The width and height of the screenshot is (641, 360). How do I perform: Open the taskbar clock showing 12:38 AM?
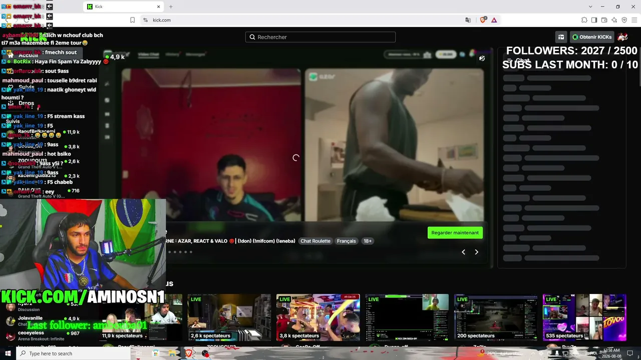pyautogui.click(x=612, y=353)
